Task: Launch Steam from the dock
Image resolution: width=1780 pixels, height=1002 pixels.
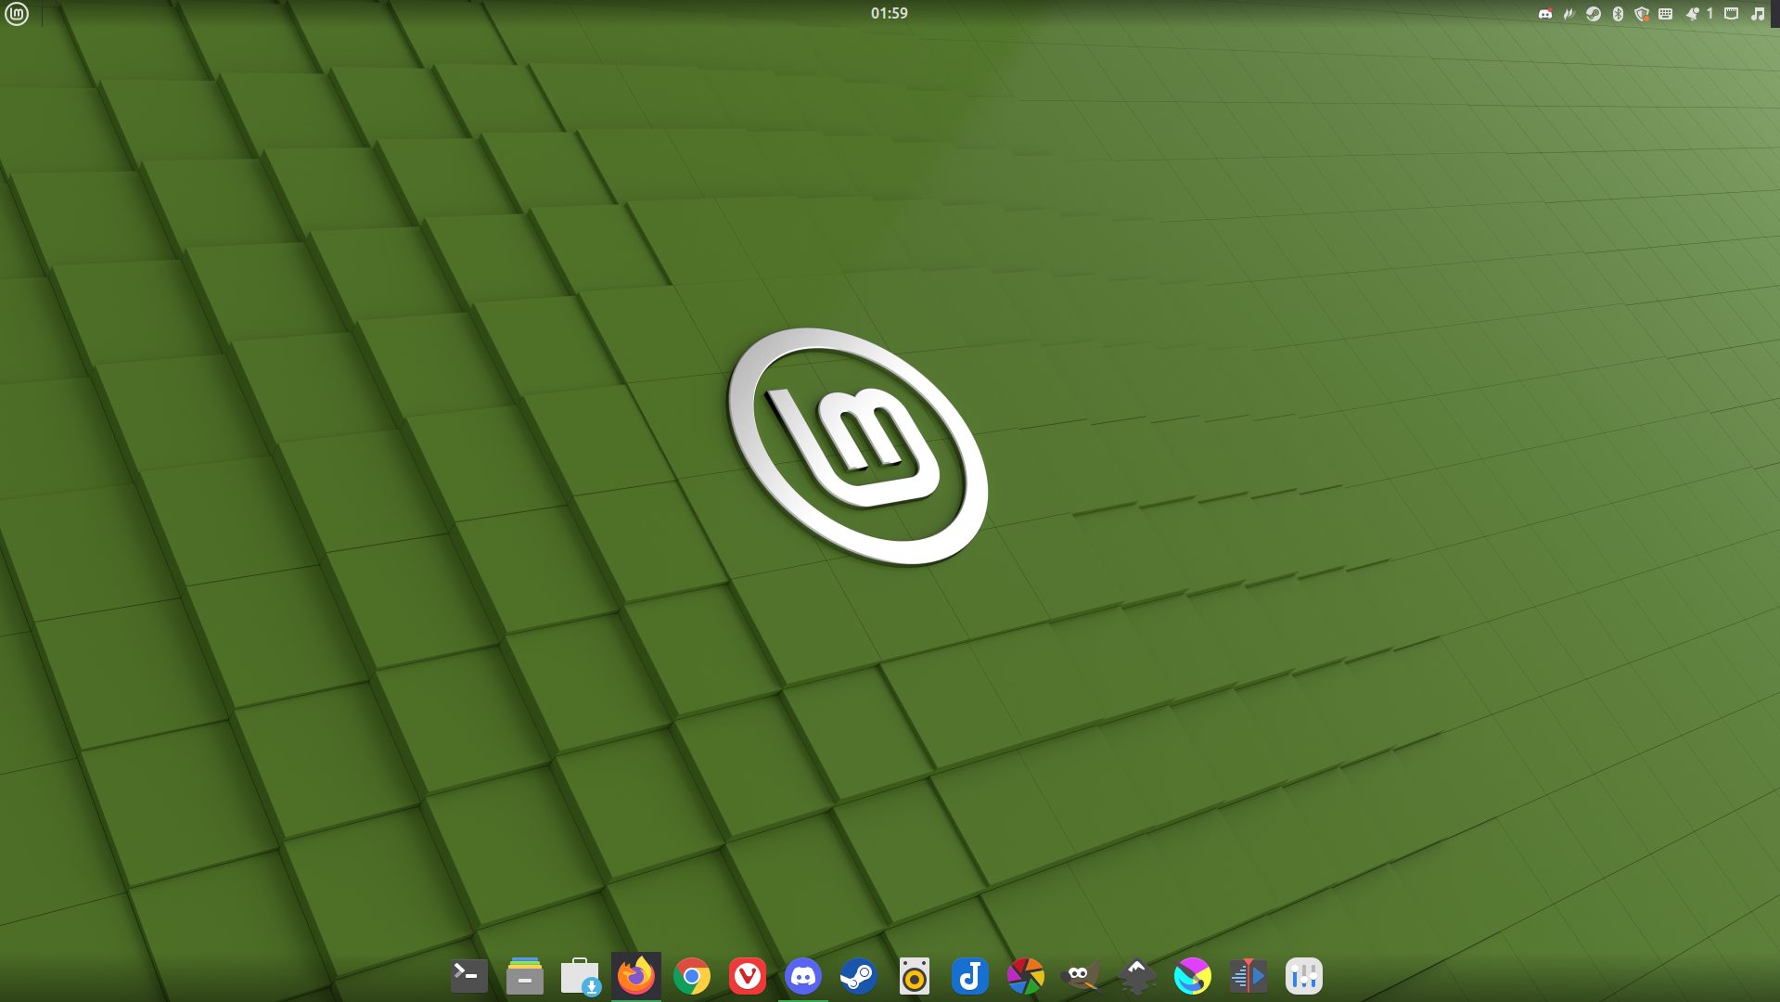Action: [859, 976]
